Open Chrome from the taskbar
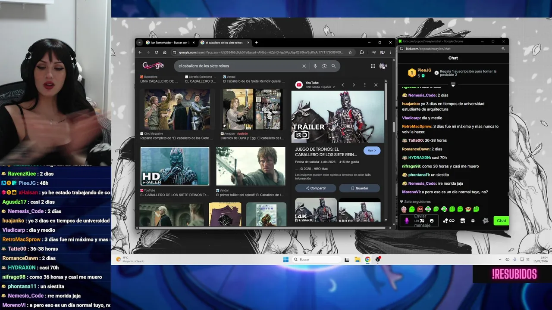 (367, 260)
